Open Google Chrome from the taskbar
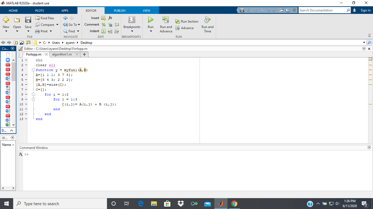 [x=234, y=203]
